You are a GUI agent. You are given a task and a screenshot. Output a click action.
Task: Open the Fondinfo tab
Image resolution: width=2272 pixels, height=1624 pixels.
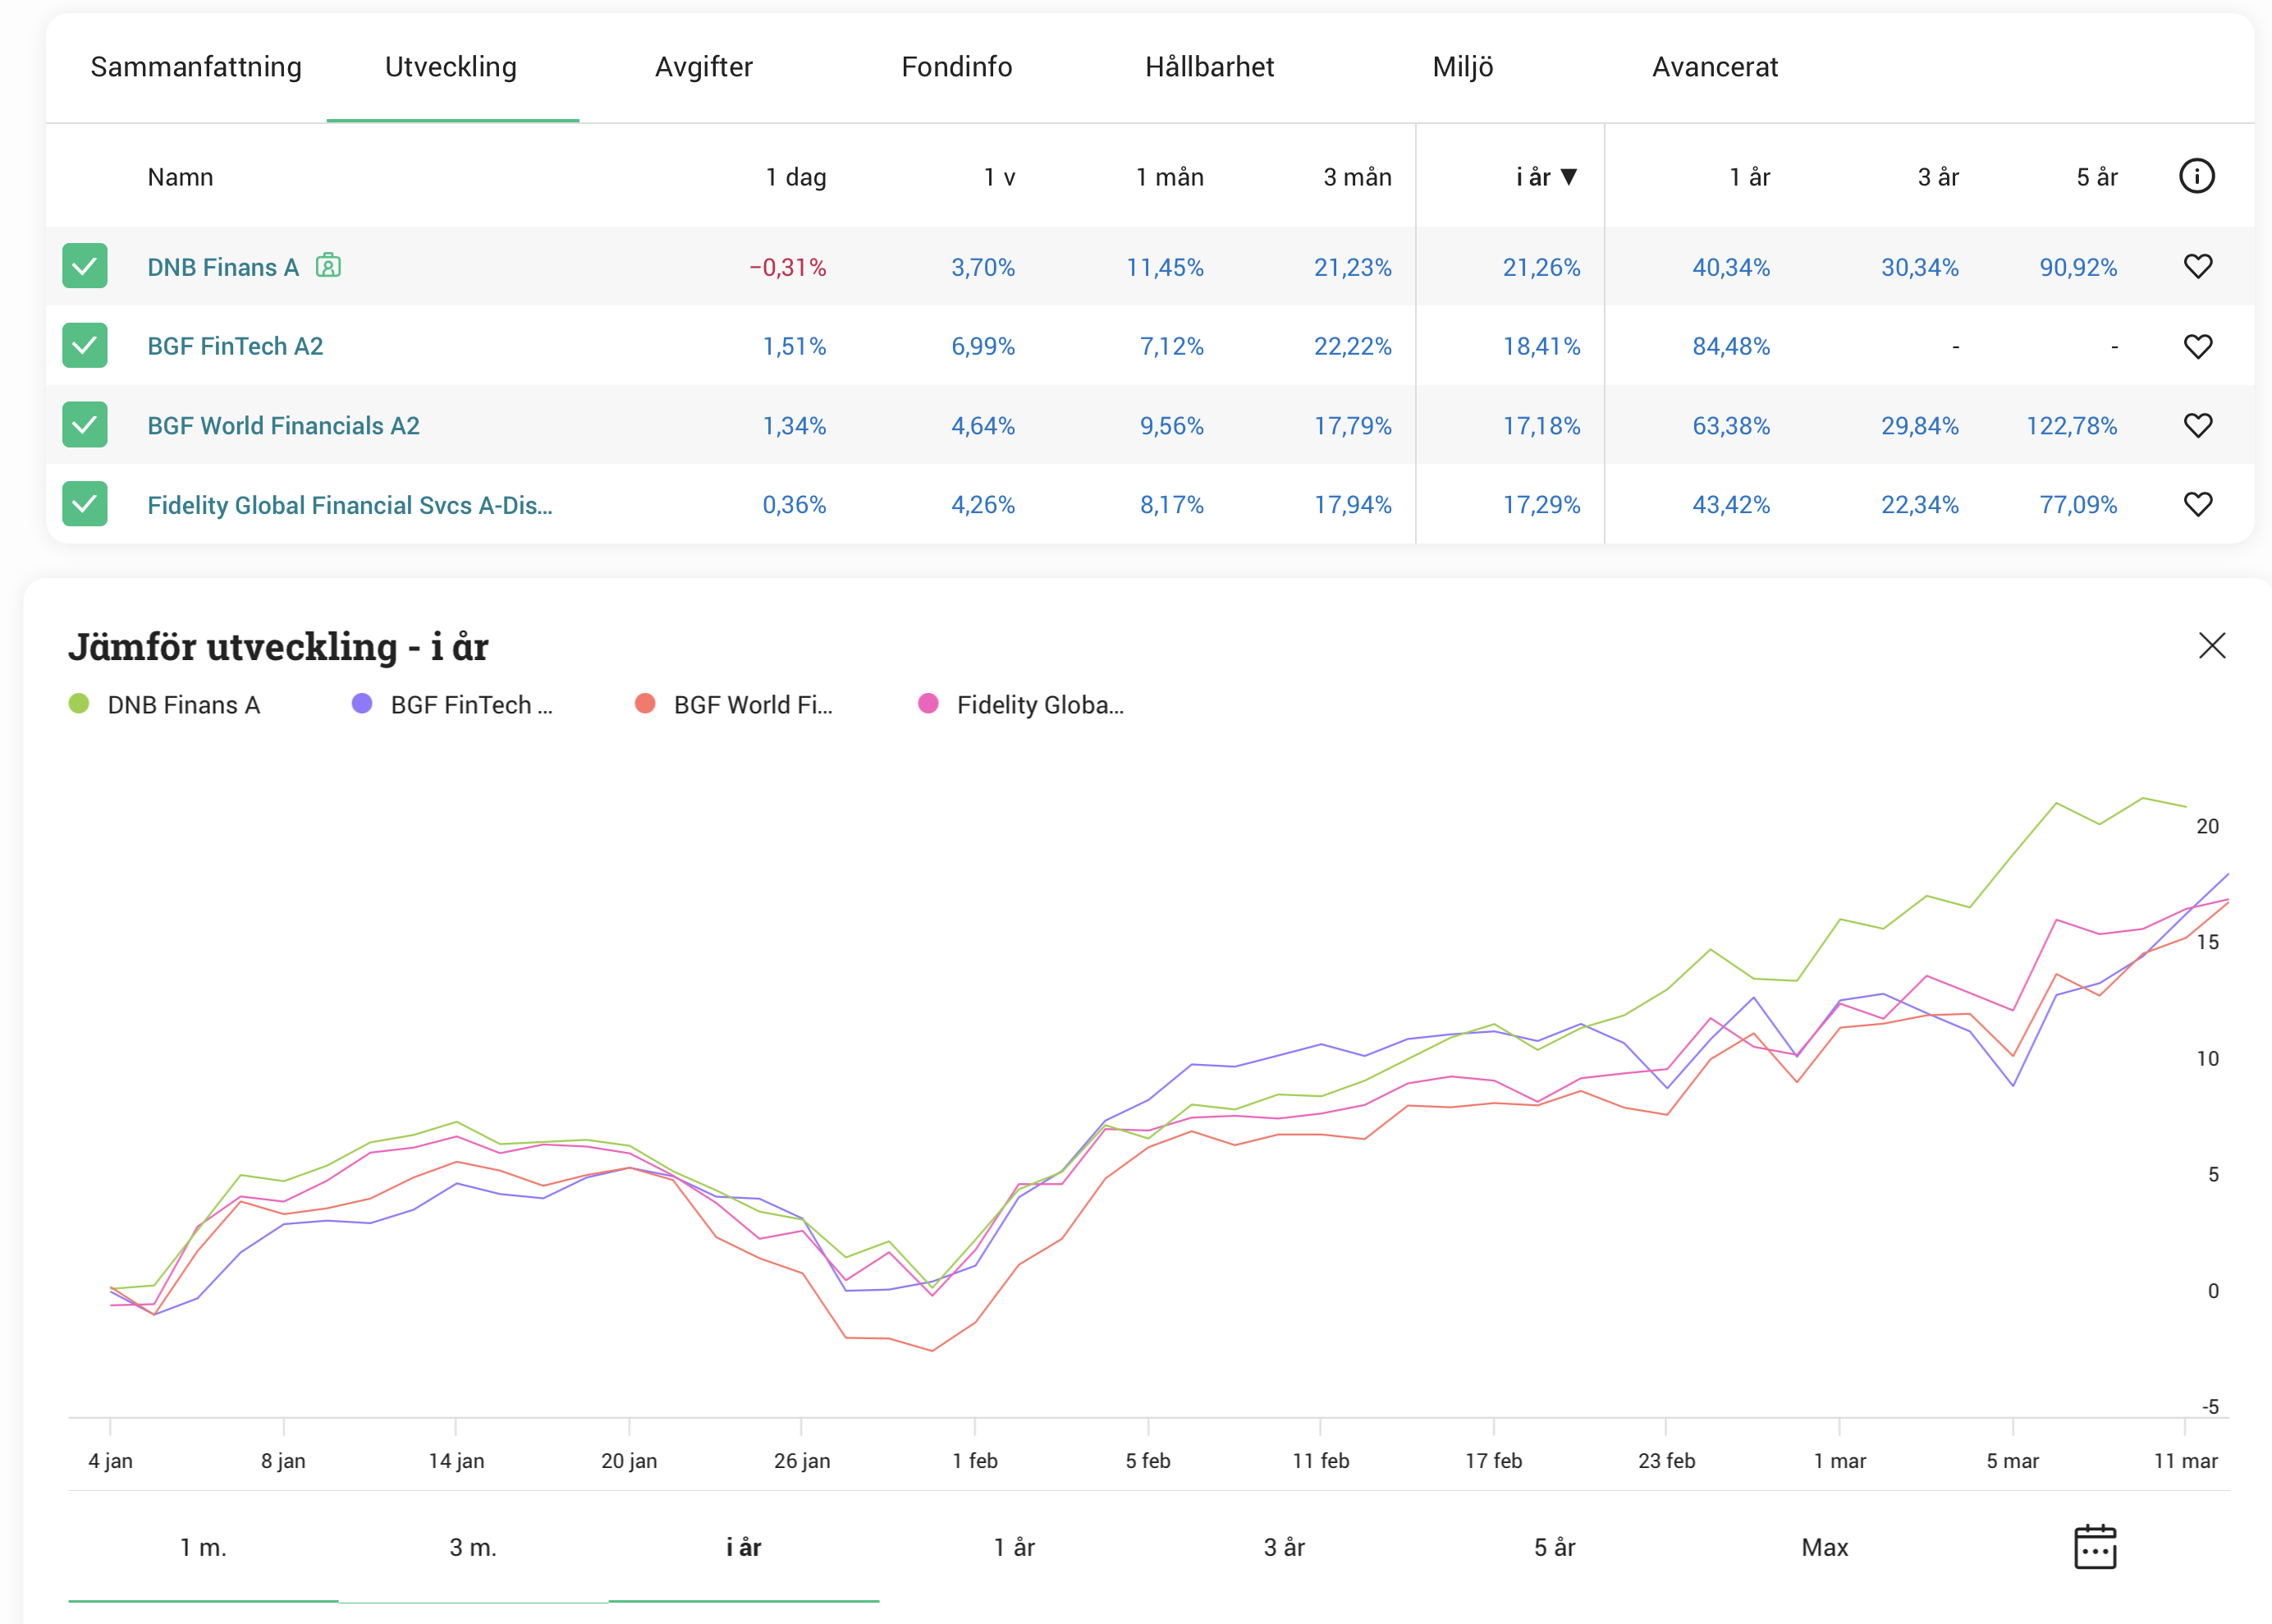[x=956, y=67]
